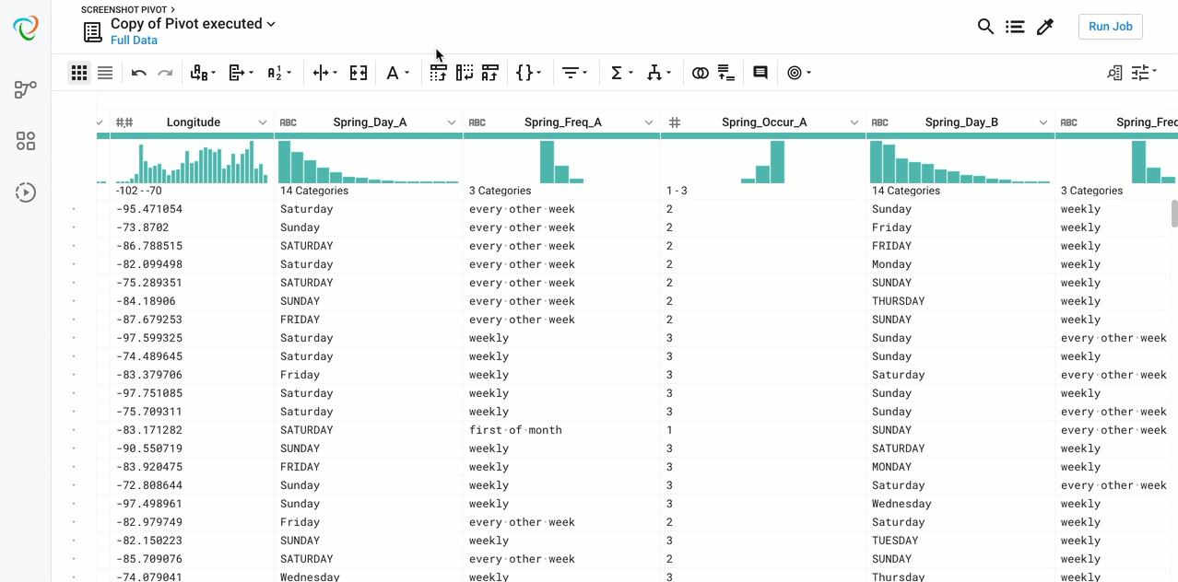1178x582 pixels.
Task: Open the Jobs play icon in sidebar
Action: point(26,192)
